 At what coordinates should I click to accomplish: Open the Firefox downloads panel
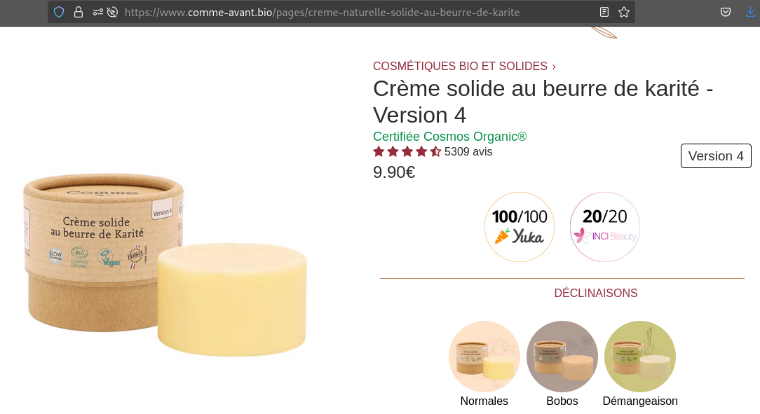pyautogui.click(x=750, y=12)
